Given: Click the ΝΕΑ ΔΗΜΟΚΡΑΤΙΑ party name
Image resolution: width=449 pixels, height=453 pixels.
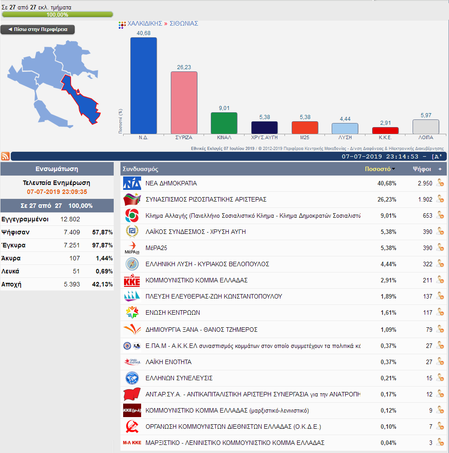Looking at the screenshot, I should [171, 183].
